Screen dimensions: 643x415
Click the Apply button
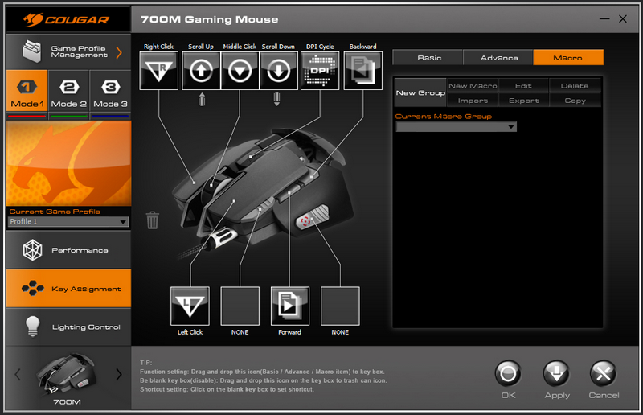(556, 373)
